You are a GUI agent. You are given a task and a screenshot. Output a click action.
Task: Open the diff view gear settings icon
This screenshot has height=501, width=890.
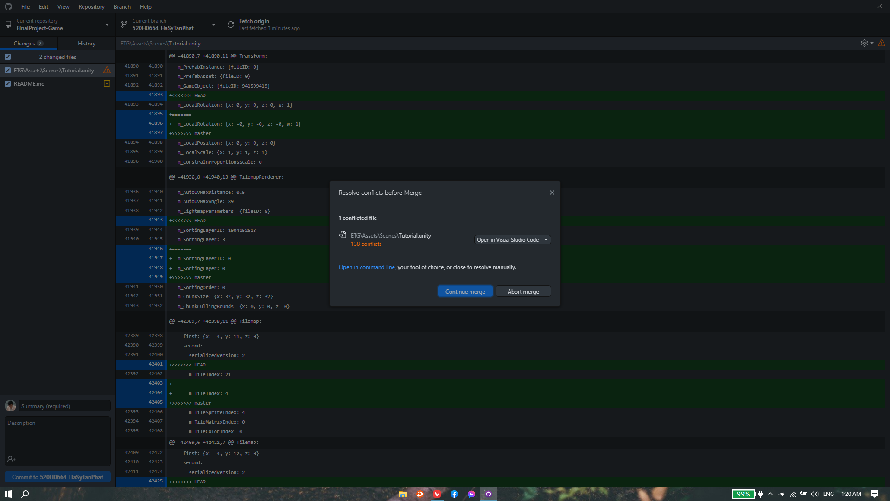[864, 43]
